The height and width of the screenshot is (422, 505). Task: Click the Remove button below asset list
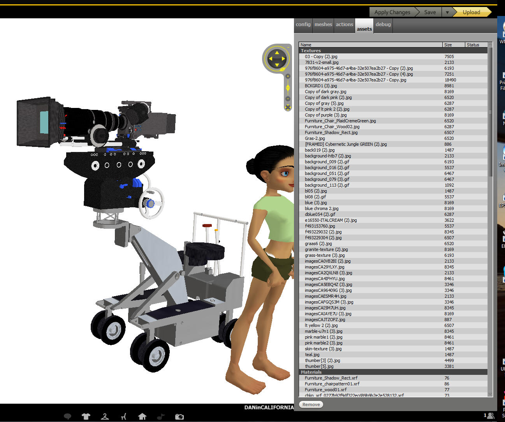coord(311,404)
